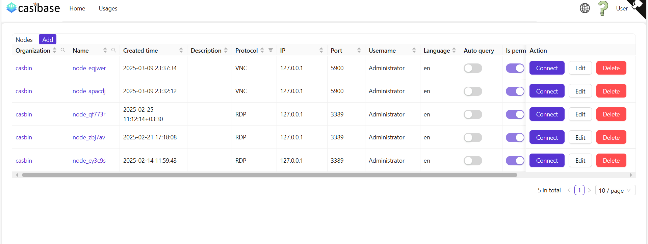Open the language globe icon
The height and width of the screenshot is (244, 648).
585,8
